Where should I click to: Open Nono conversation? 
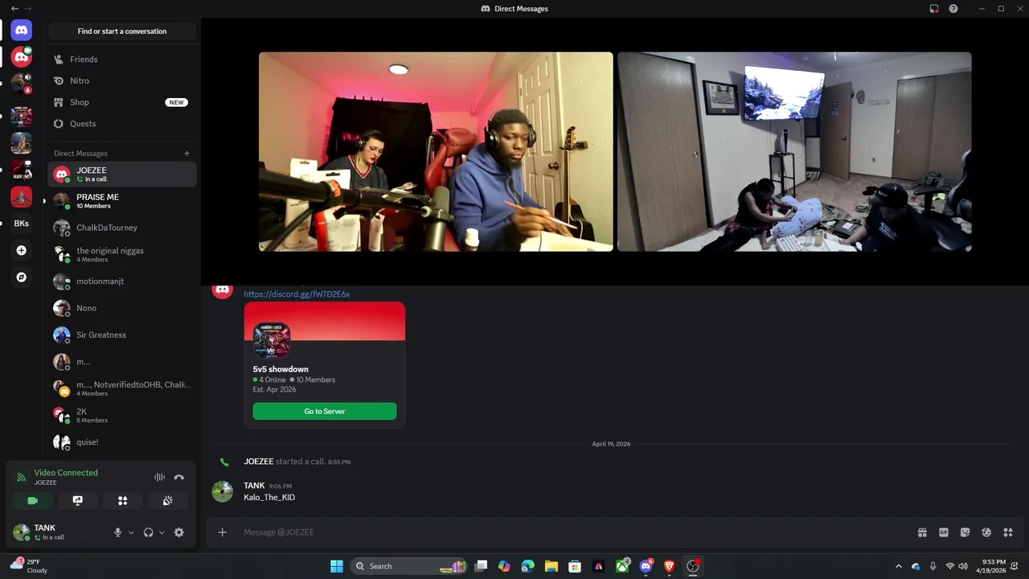pos(122,308)
